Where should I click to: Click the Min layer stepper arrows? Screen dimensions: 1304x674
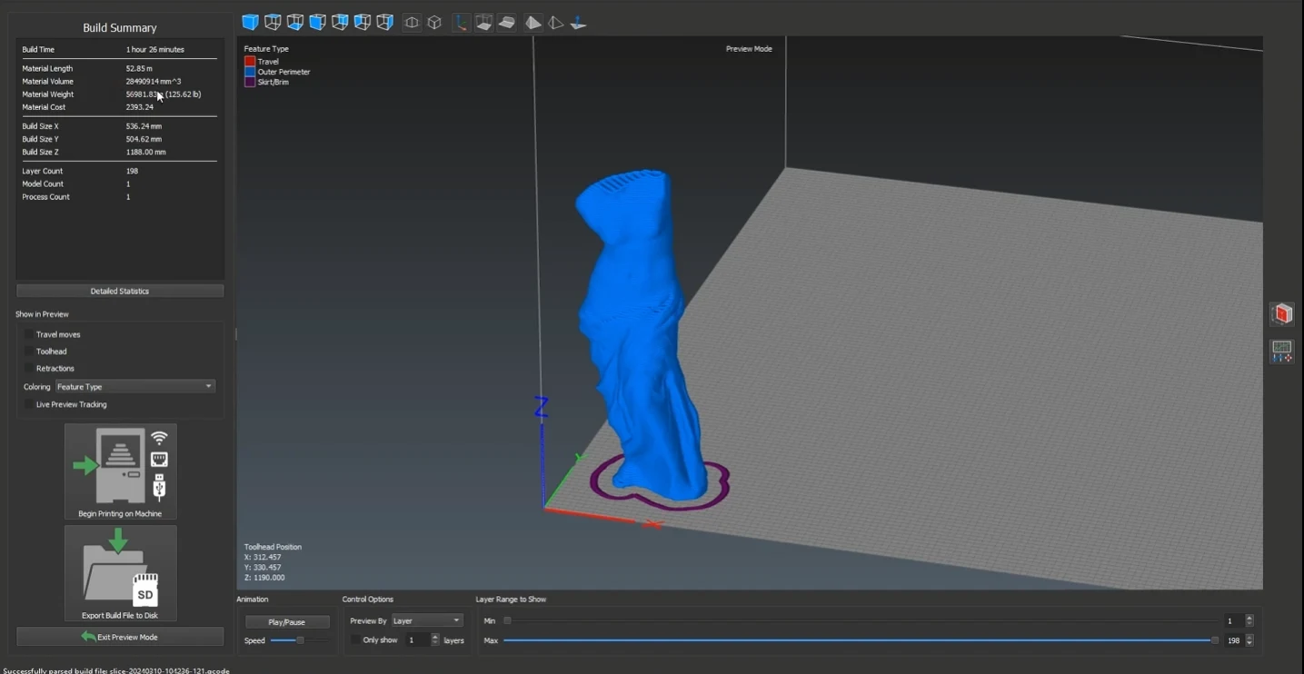[x=1249, y=621]
